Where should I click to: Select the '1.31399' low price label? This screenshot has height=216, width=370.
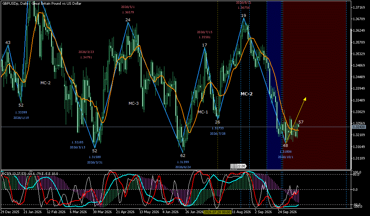click(183, 162)
